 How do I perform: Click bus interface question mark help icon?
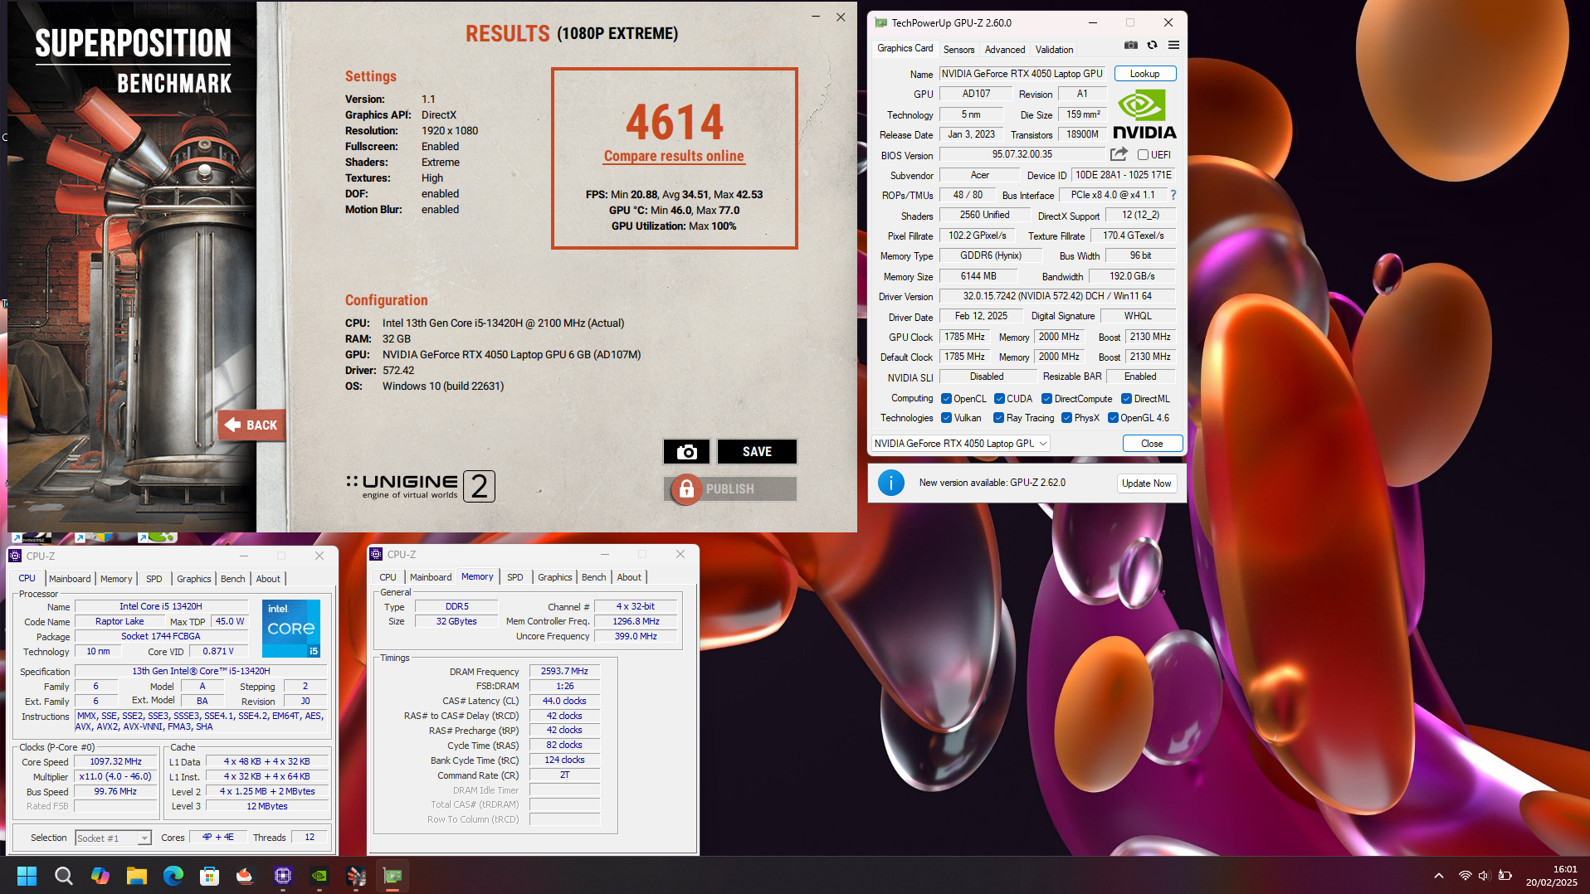tap(1173, 195)
